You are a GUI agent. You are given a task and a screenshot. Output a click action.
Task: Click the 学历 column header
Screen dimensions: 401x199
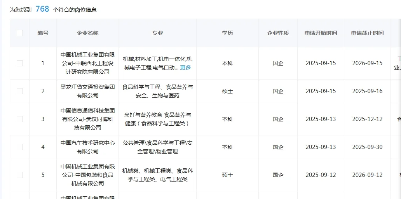pos(227,33)
